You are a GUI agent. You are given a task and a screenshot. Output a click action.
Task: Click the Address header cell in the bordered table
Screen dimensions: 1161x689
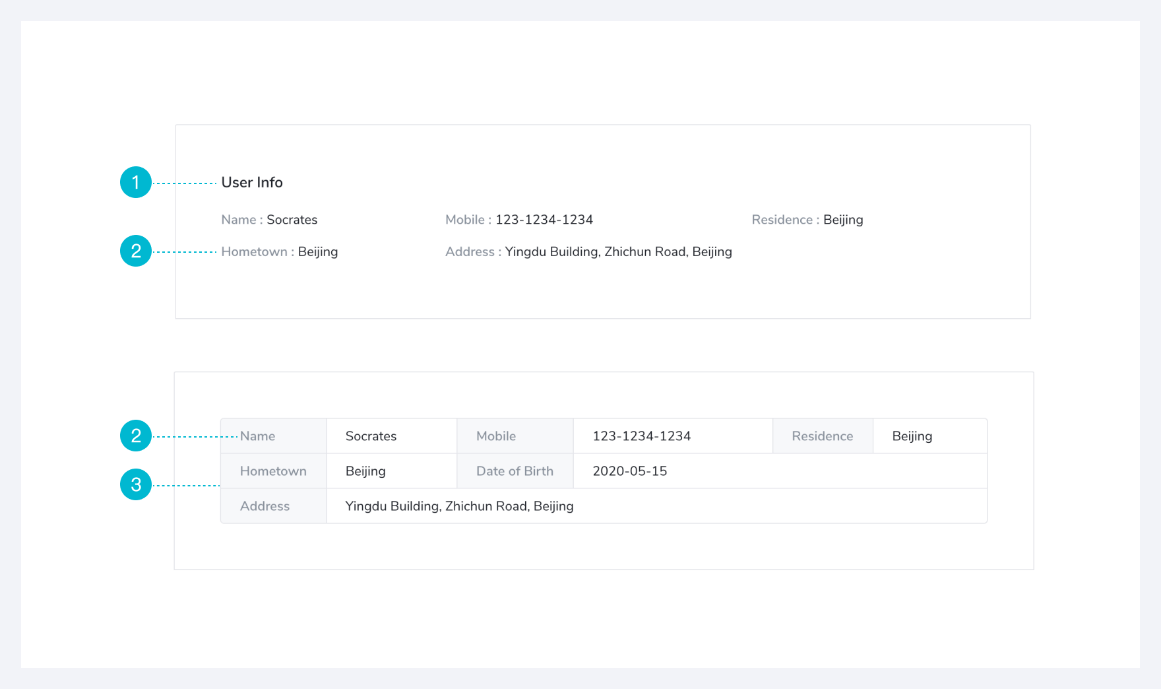pyautogui.click(x=273, y=506)
